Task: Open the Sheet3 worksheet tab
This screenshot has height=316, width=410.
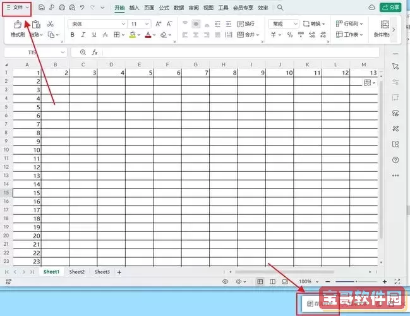Action: pyautogui.click(x=102, y=272)
